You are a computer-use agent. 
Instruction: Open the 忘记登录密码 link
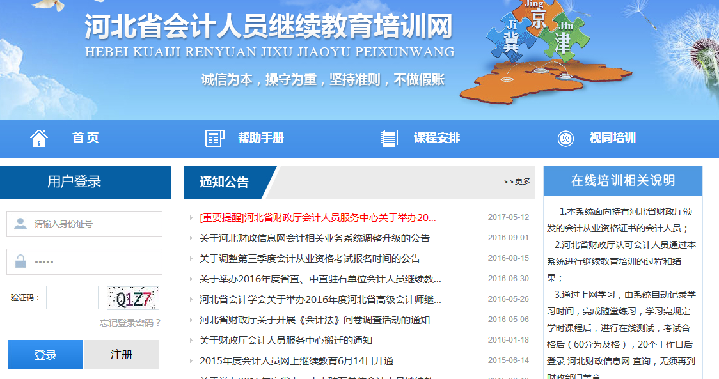(130, 323)
